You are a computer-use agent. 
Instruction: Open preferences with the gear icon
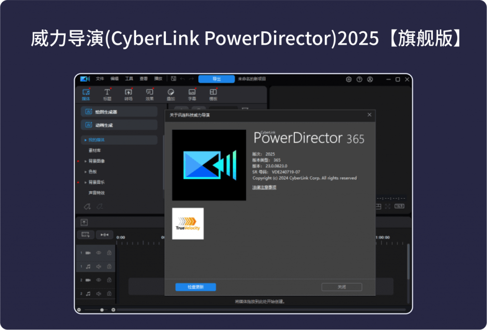click(349, 79)
